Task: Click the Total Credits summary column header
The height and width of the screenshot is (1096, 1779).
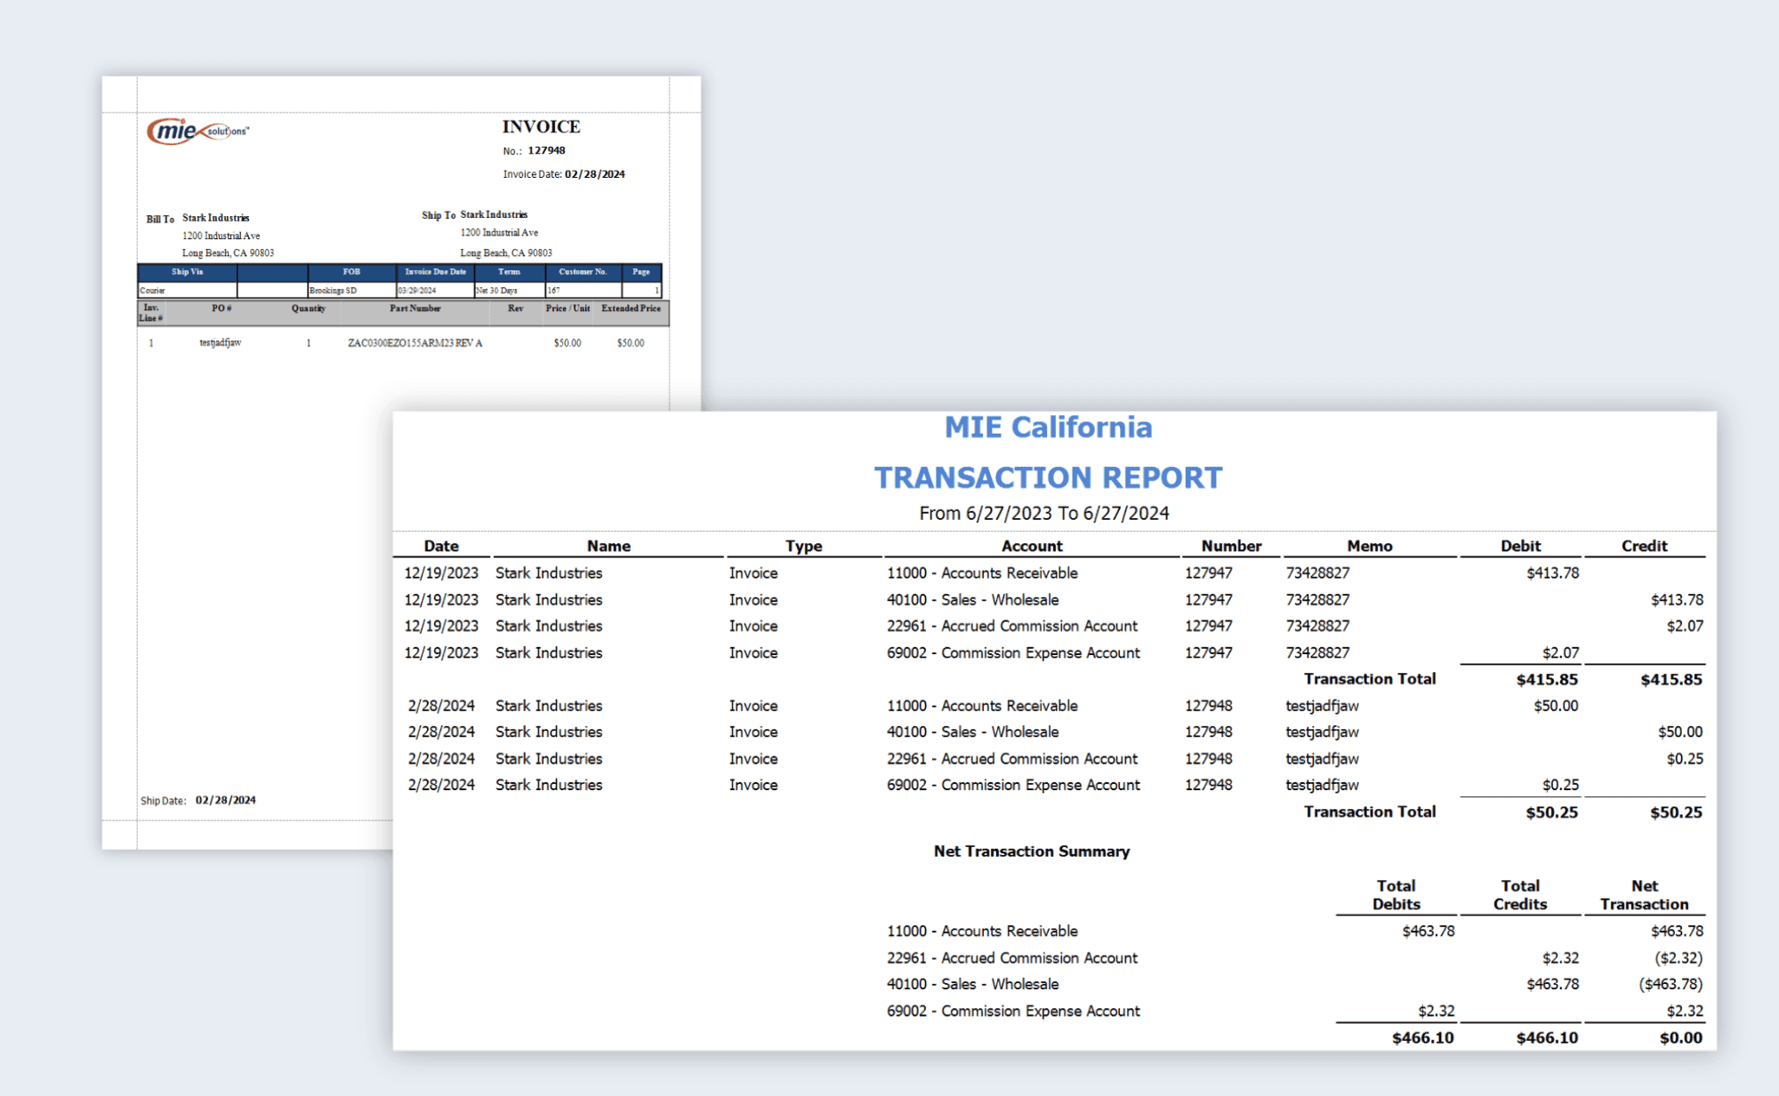Action: point(1519,895)
